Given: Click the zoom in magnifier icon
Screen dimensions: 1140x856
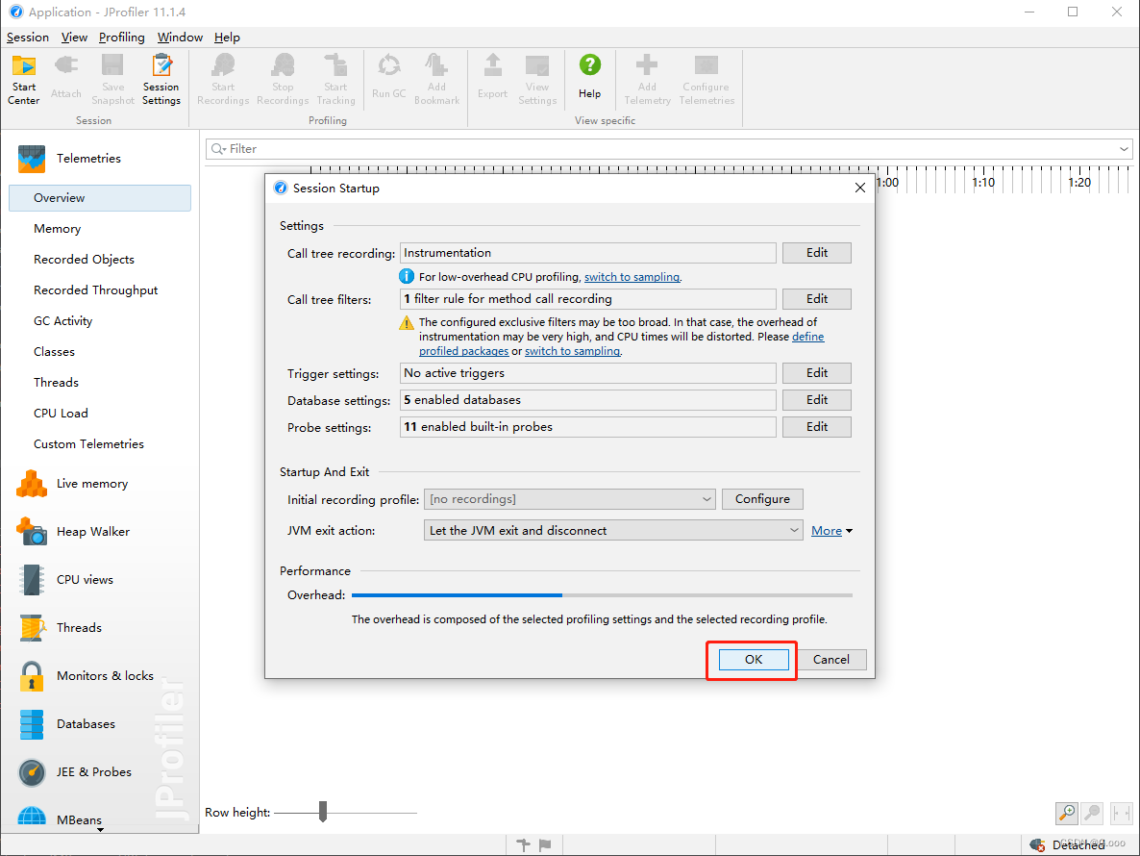Looking at the screenshot, I should tap(1067, 813).
